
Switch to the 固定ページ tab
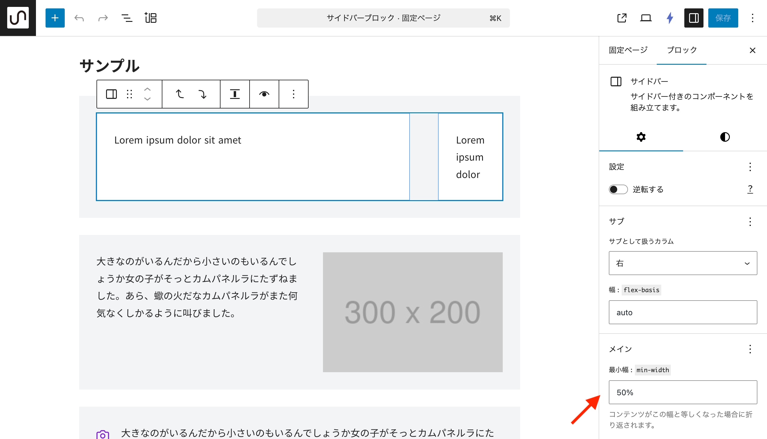tap(628, 50)
